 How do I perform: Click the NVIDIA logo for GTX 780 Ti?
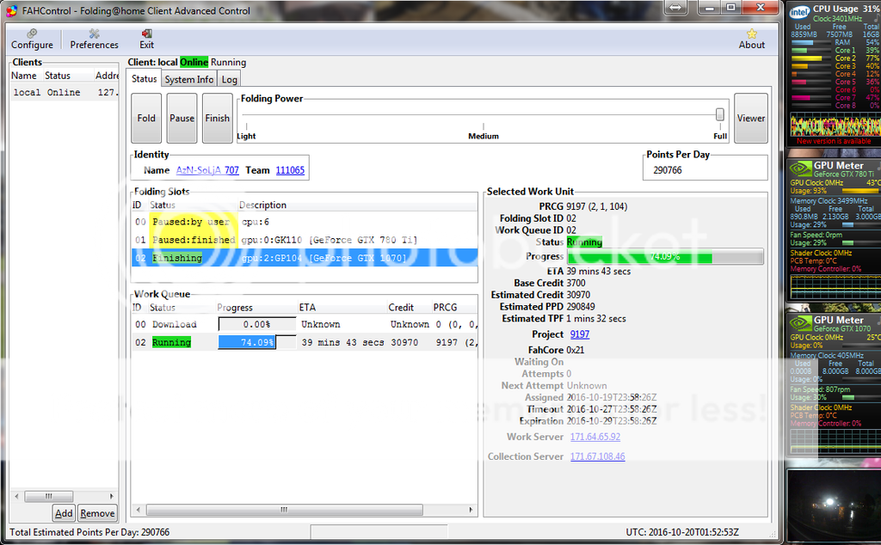point(800,169)
